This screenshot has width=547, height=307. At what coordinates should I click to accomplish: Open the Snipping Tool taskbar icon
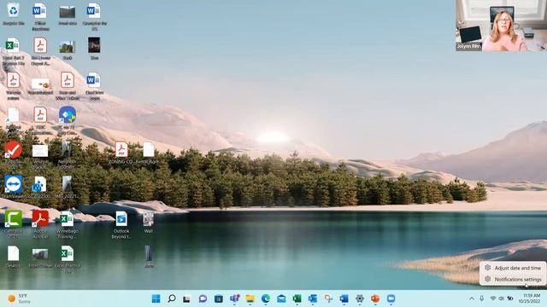click(328, 298)
